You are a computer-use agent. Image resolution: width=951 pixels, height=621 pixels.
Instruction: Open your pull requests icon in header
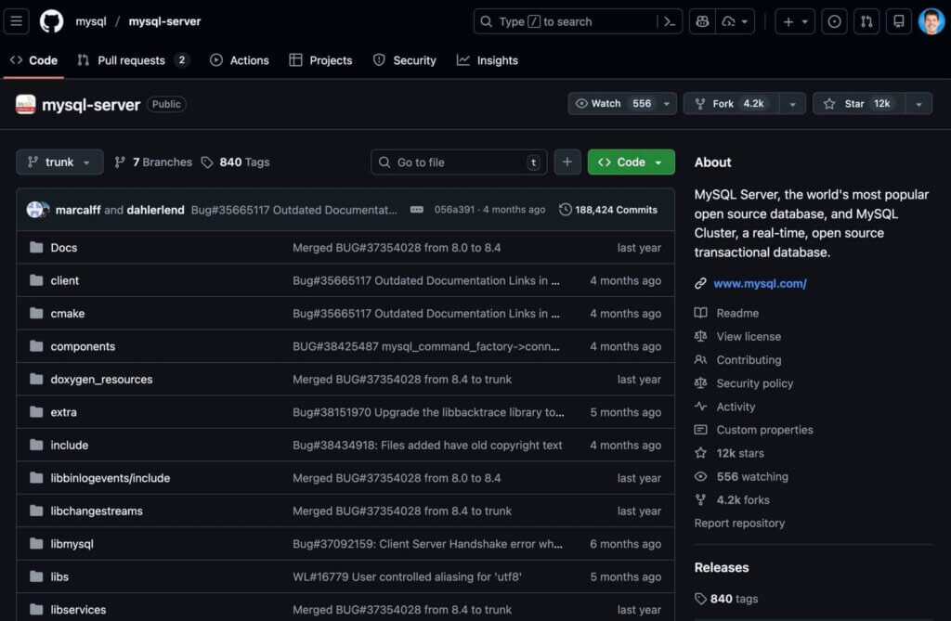866,20
